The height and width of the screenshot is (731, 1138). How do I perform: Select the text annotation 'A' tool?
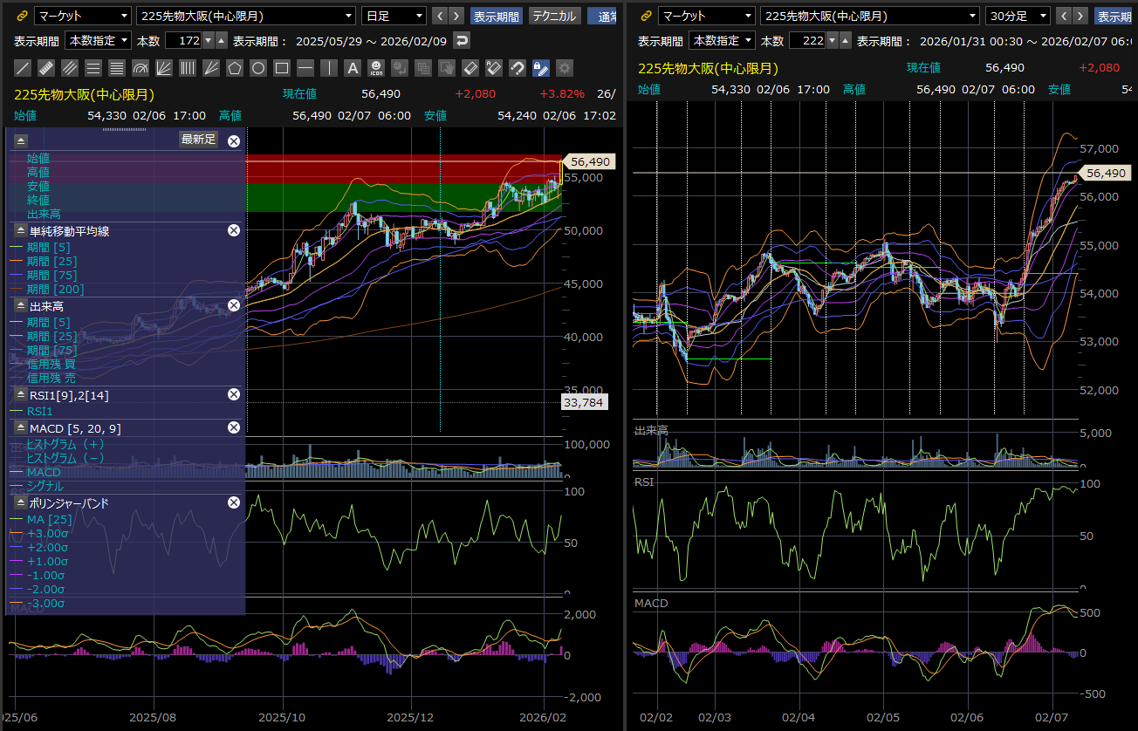pos(353,68)
